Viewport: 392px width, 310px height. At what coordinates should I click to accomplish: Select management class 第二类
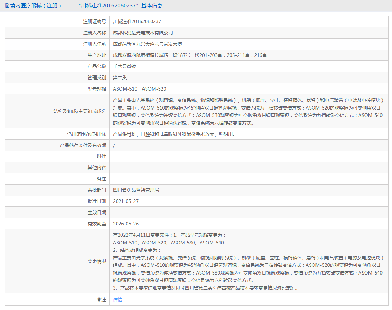120,78
